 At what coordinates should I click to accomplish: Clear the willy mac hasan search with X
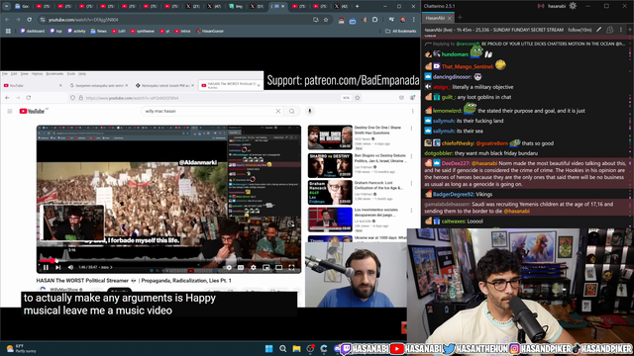point(278,111)
